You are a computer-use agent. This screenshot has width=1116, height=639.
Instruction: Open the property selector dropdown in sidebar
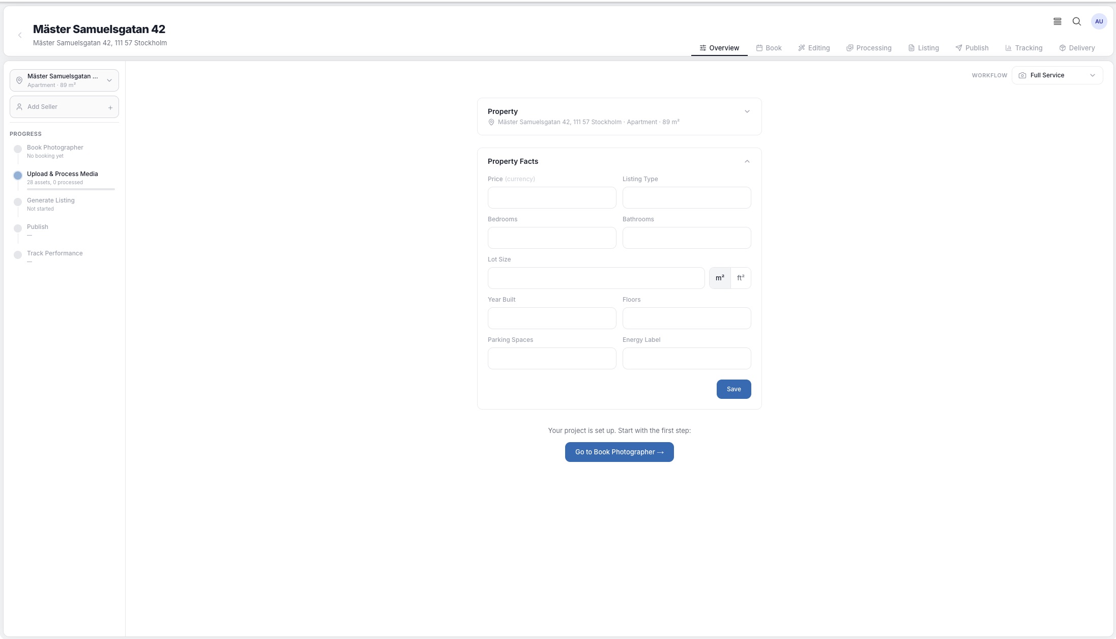64,80
